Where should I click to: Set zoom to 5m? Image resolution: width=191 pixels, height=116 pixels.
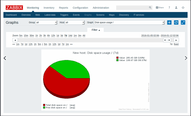[21, 36]
